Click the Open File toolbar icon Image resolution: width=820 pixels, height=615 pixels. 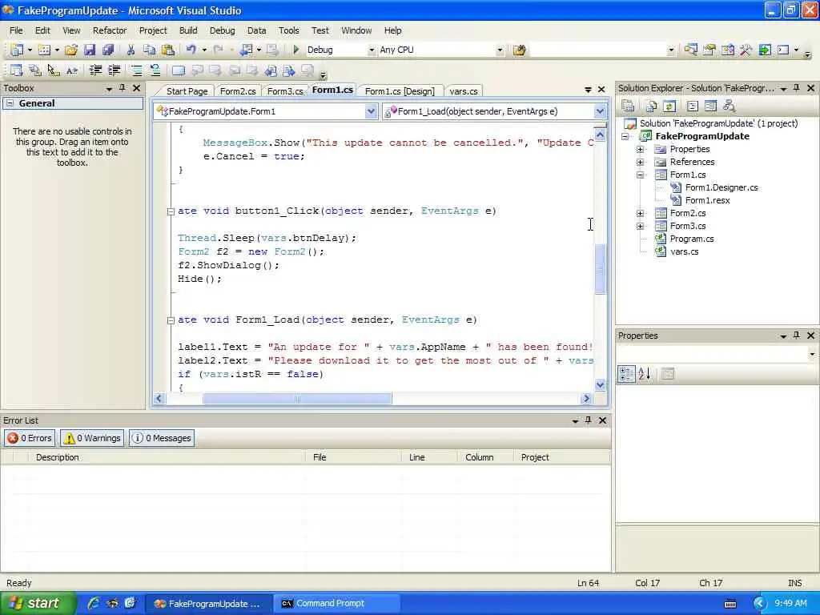coord(71,50)
